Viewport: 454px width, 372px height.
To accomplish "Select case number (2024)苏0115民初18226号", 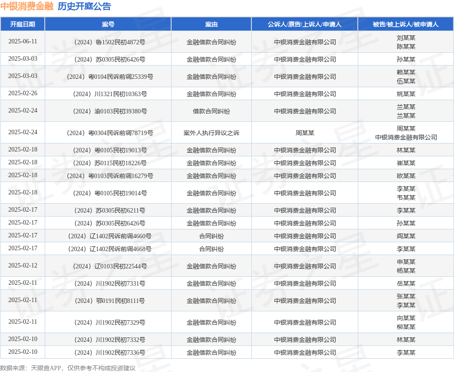I will 108,163.
